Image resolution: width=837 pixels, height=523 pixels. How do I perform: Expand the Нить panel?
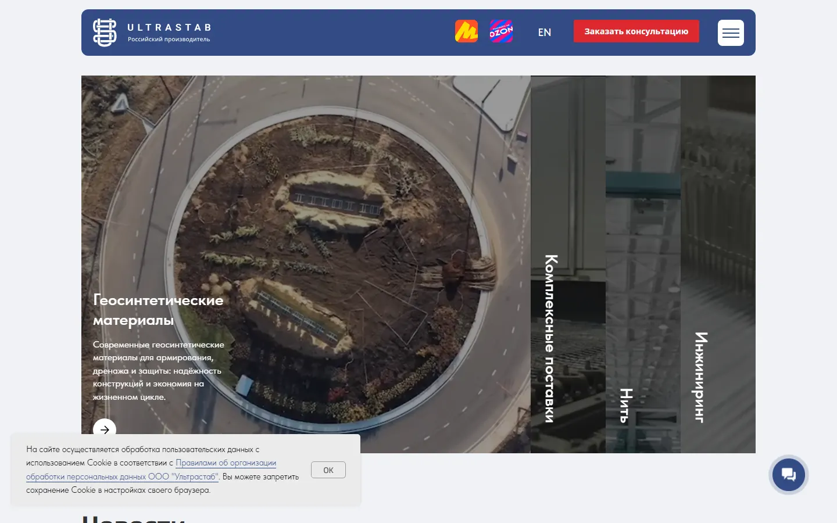pyautogui.click(x=643, y=264)
